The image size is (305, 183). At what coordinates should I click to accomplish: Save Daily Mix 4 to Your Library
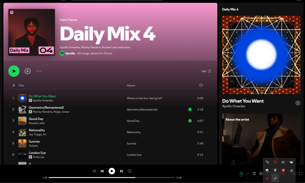[x=28, y=71]
